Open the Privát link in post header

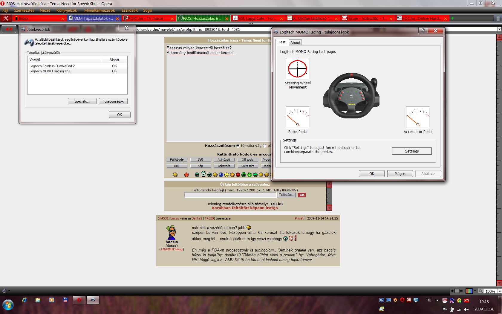pos(299,218)
